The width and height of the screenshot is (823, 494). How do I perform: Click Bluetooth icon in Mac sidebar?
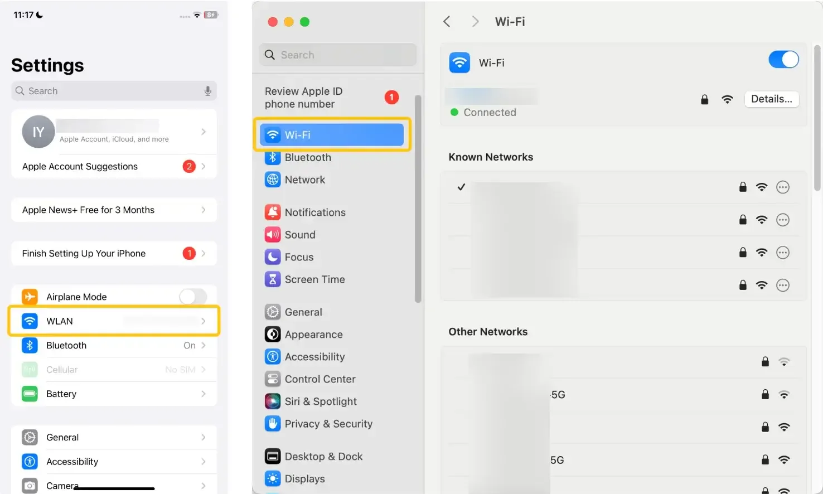[272, 158]
